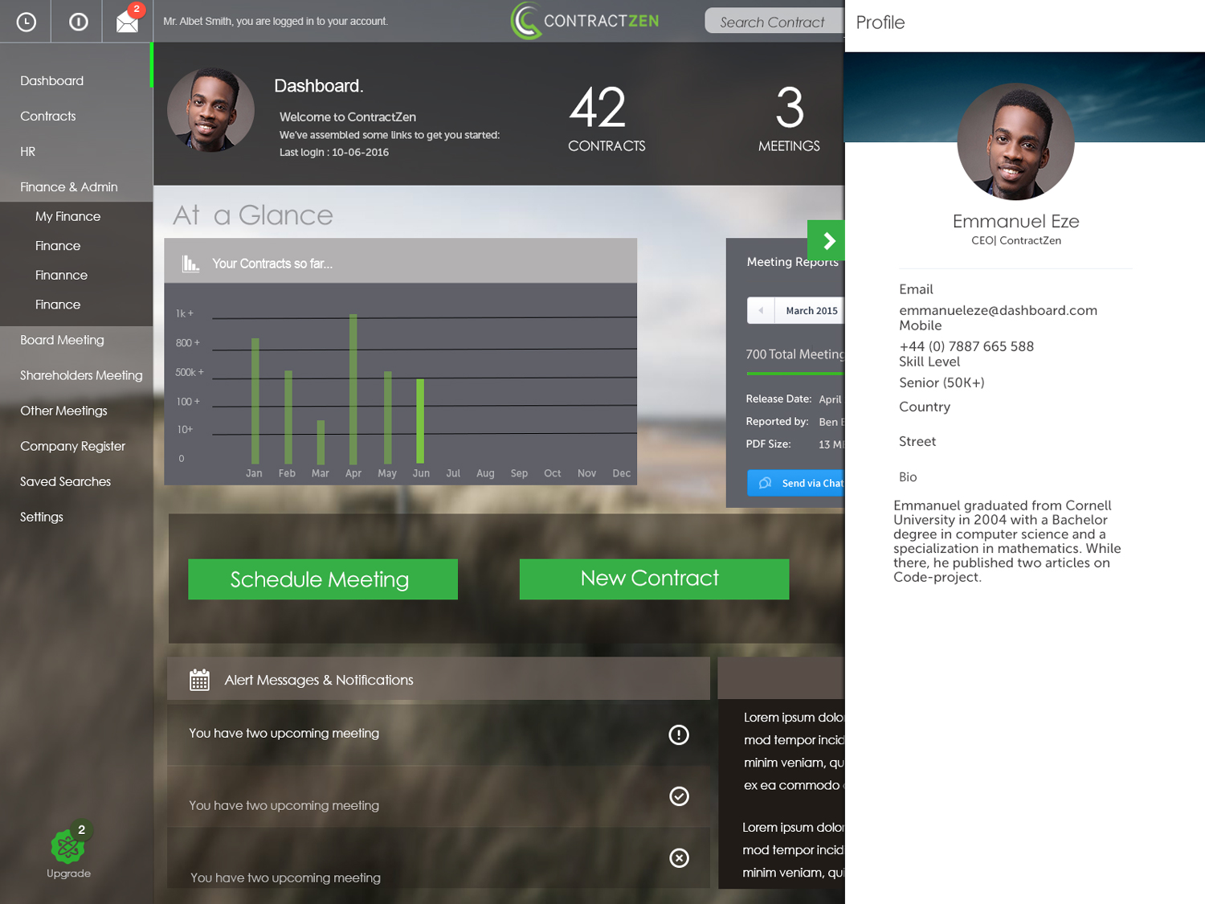Click the 42 Contracts counter
Viewport: 1205px width, 904px height.
tap(607, 118)
